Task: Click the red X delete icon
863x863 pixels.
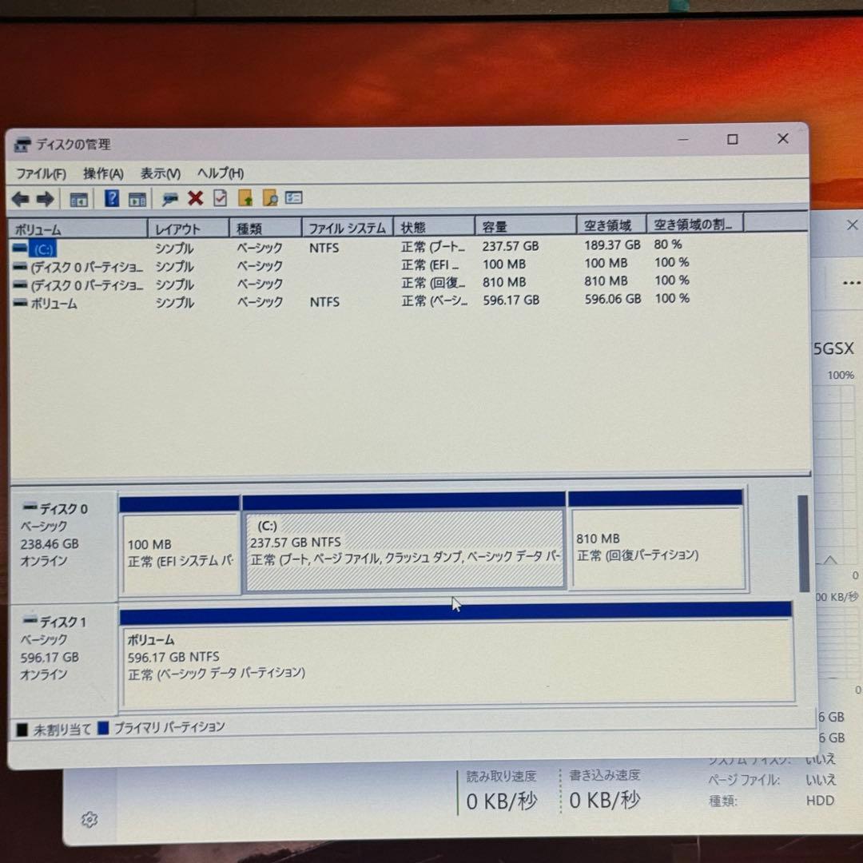Action: (x=196, y=197)
